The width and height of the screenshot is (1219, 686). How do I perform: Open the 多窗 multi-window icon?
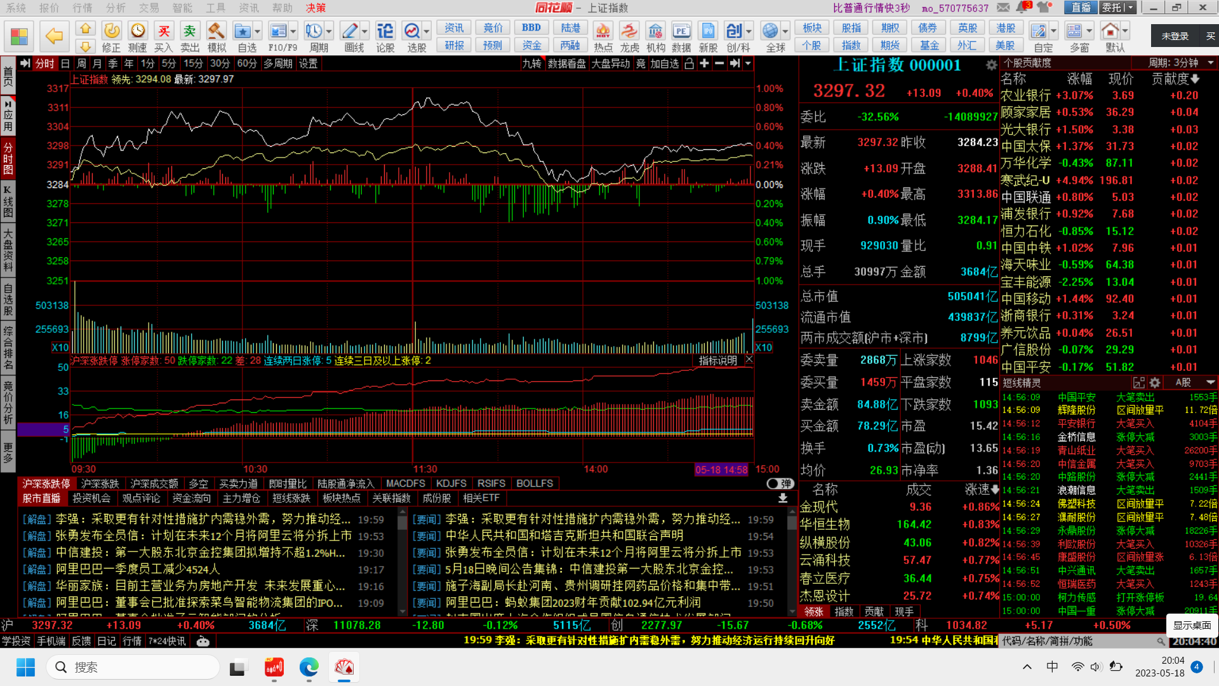tap(1074, 37)
